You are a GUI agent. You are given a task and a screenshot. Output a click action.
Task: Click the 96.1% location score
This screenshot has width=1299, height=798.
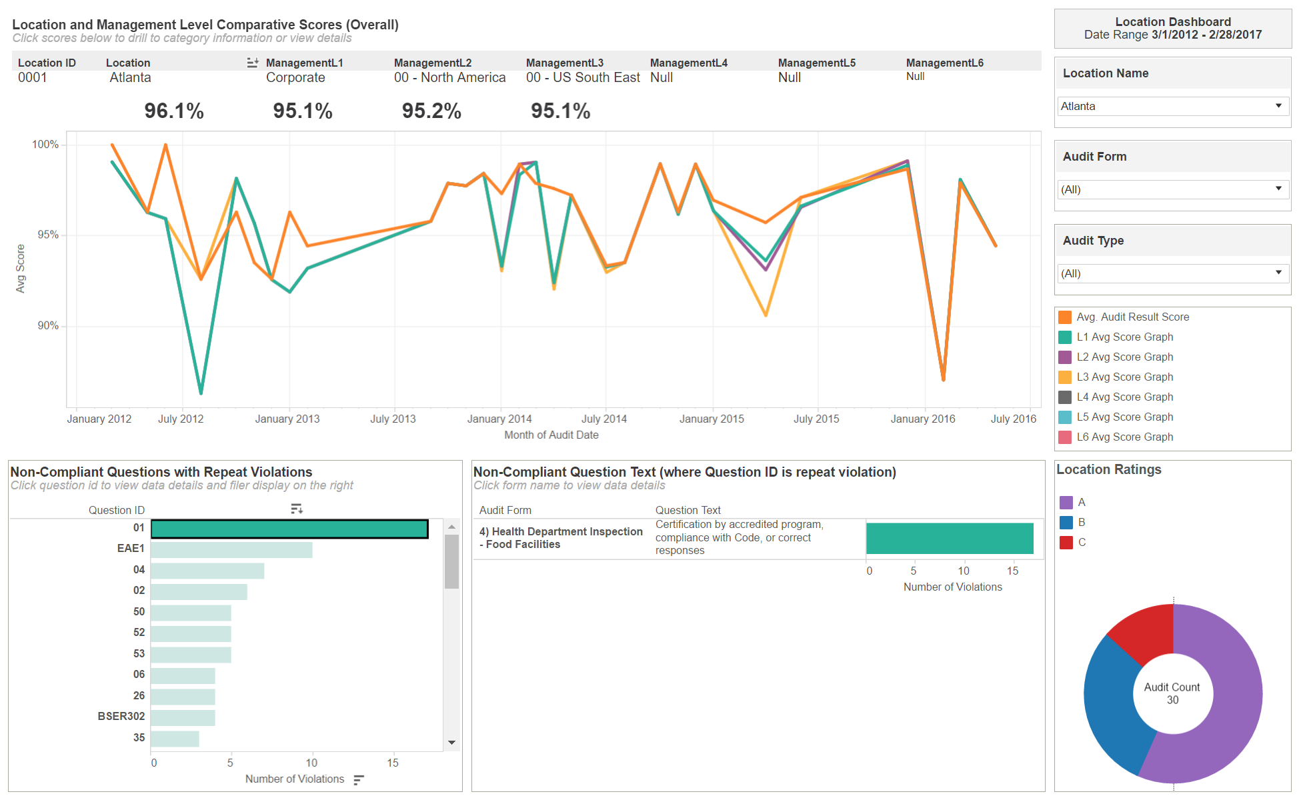click(174, 111)
